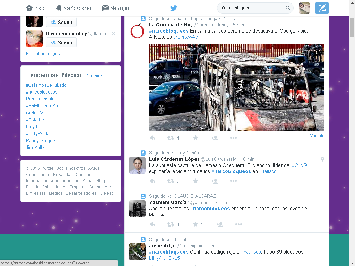Viewport: 355px width, 266px height.
Task: Click the Twitter bird logo
Action: [174, 8]
